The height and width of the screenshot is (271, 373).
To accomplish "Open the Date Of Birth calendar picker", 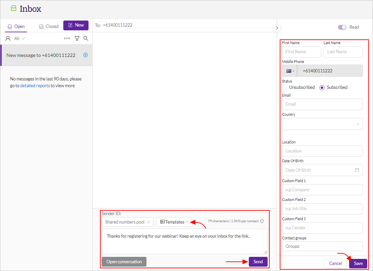I will tap(358, 170).
